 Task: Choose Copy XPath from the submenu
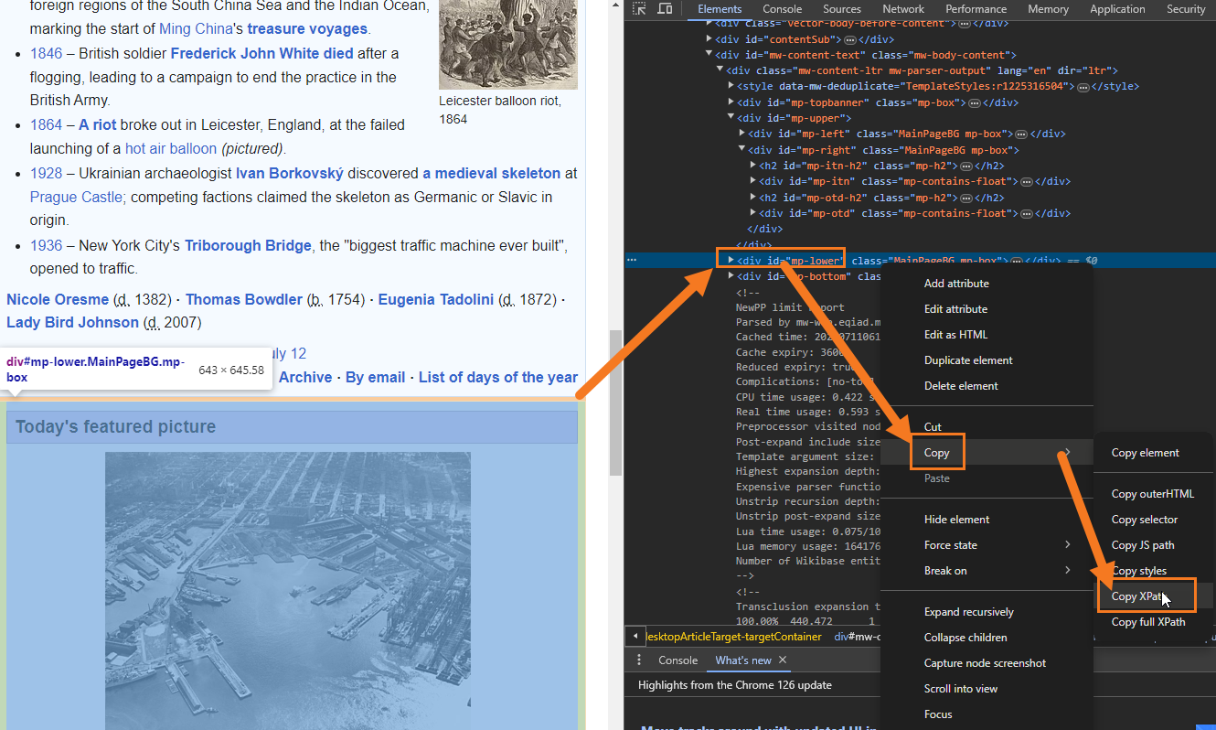pyautogui.click(x=1138, y=596)
